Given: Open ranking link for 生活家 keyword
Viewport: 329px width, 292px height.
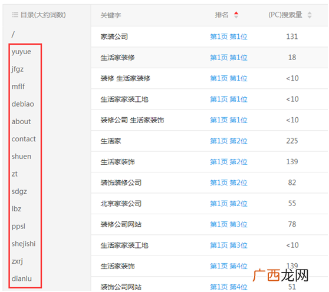Looking at the screenshot, I should [x=229, y=141].
